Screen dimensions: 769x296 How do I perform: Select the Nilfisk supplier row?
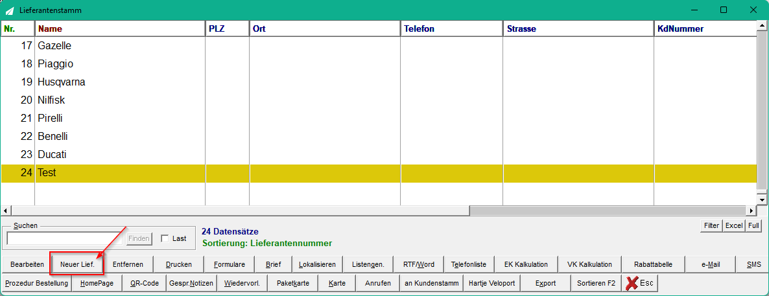(379, 100)
